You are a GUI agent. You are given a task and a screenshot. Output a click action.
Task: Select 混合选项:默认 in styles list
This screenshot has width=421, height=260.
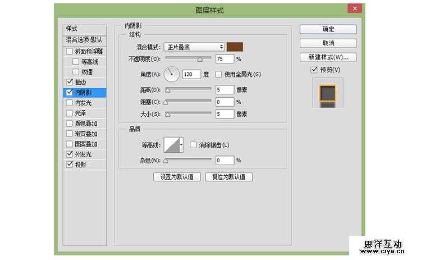coord(84,40)
